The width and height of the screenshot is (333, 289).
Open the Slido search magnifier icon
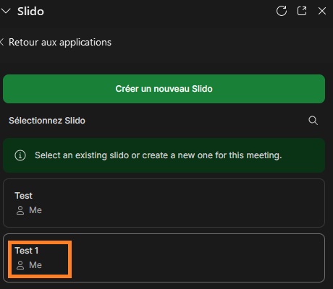(313, 121)
